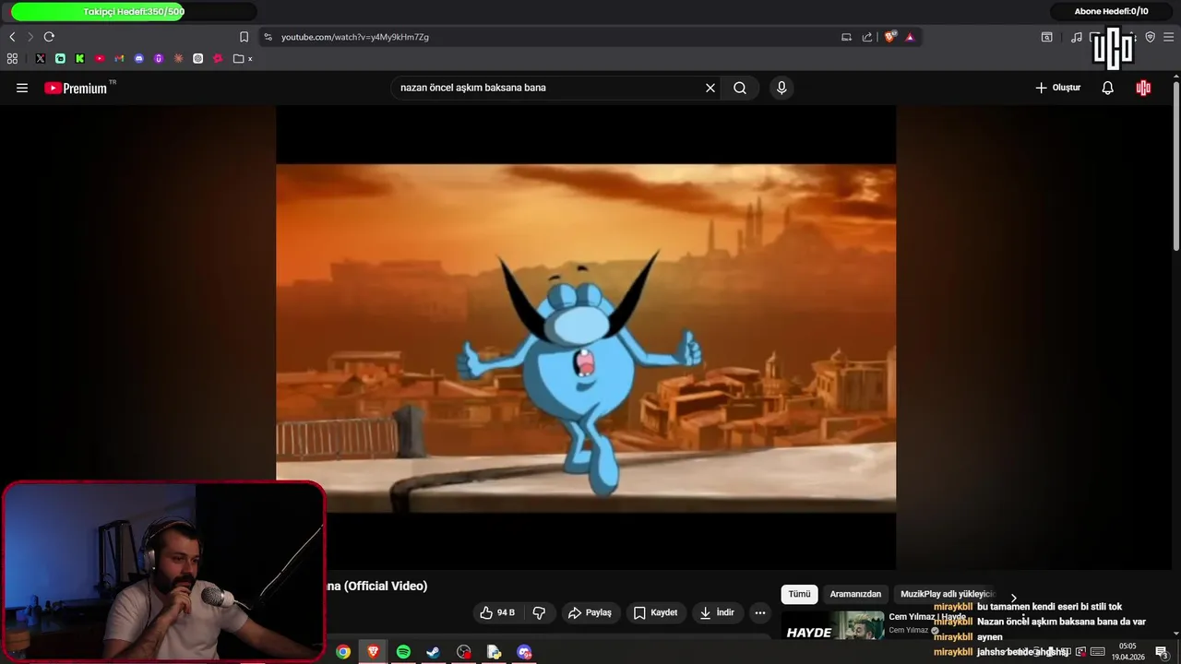This screenshot has height=664, width=1181.
Task: Bookmark this page with the bookmark icon
Action: pos(244,37)
